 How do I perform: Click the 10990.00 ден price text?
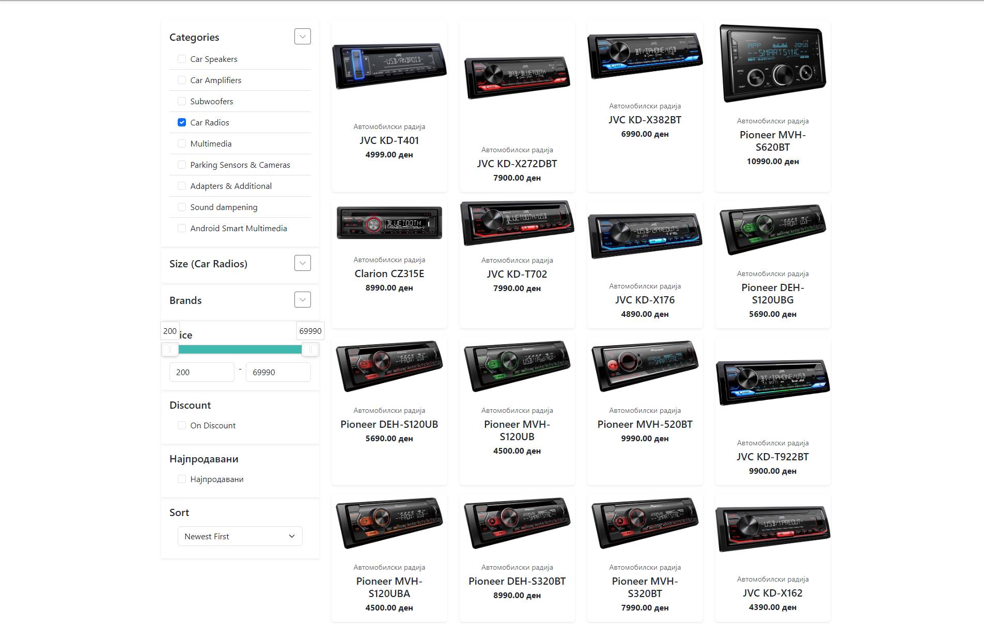[x=773, y=162]
